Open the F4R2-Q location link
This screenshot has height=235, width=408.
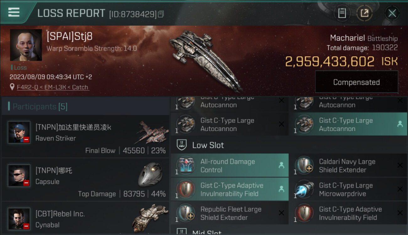click(x=52, y=87)
